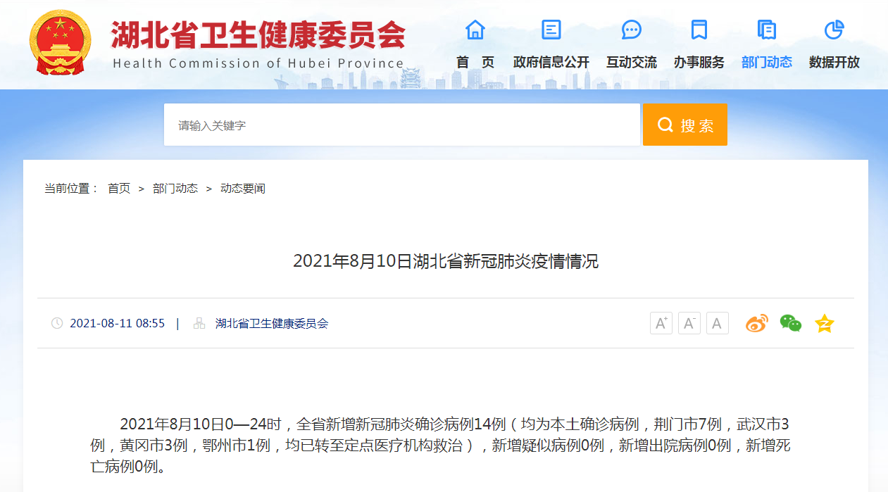
Task: Open the 政府信息公开 menu item
Action: pyautogui.click(x=551, y=62)
